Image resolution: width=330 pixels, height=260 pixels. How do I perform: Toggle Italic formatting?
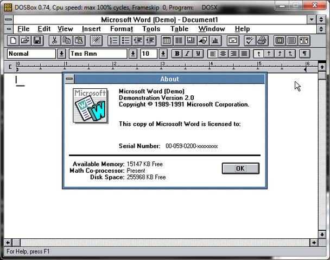tap(187, 54)
